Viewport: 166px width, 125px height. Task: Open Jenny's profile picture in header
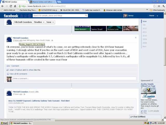pyautogui.click(x=125, y=16)
